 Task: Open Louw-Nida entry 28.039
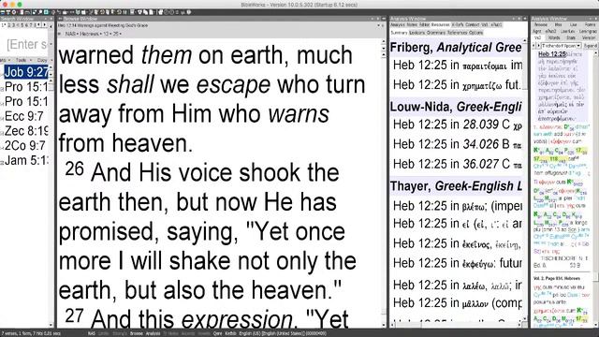click(458, 125)
